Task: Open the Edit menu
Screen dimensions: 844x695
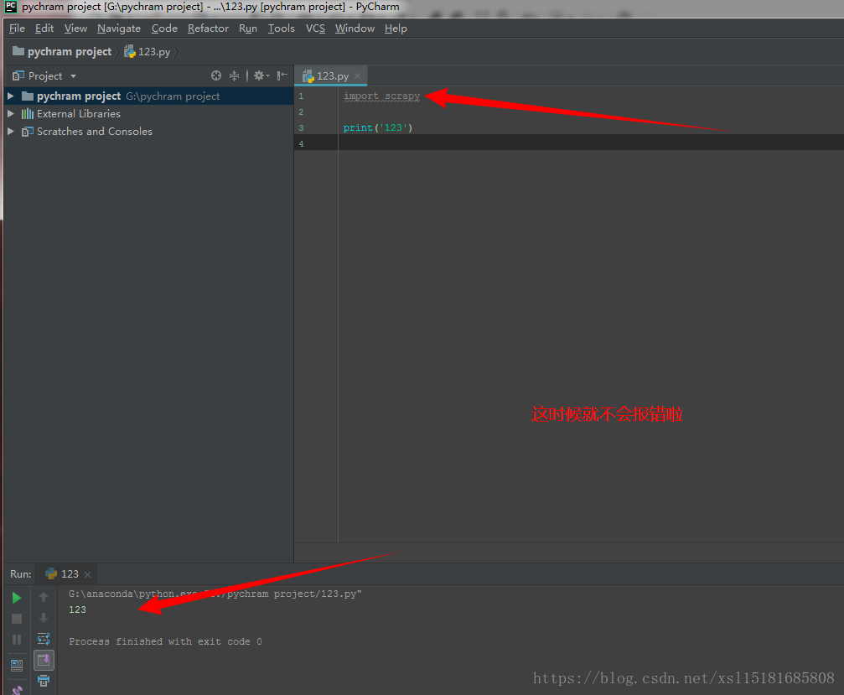Action: click(44, 29)
